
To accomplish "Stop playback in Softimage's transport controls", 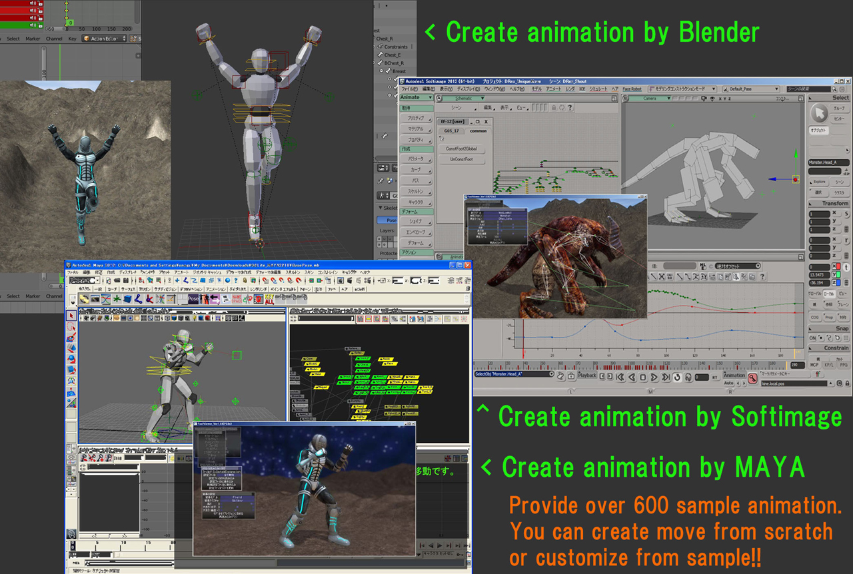I will (643, 377).
